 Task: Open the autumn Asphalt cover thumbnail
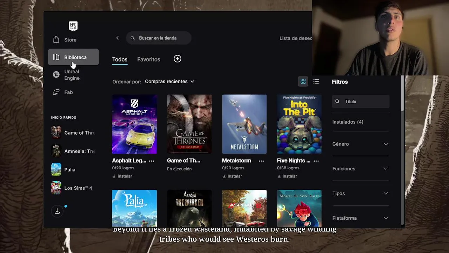244,208
